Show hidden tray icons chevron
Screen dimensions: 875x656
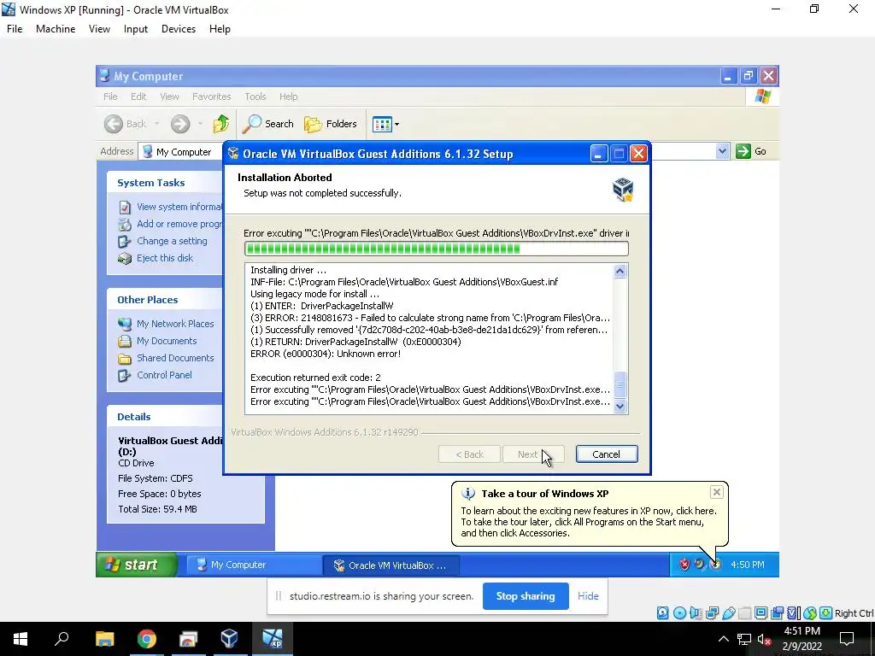(x=723, y=639)
